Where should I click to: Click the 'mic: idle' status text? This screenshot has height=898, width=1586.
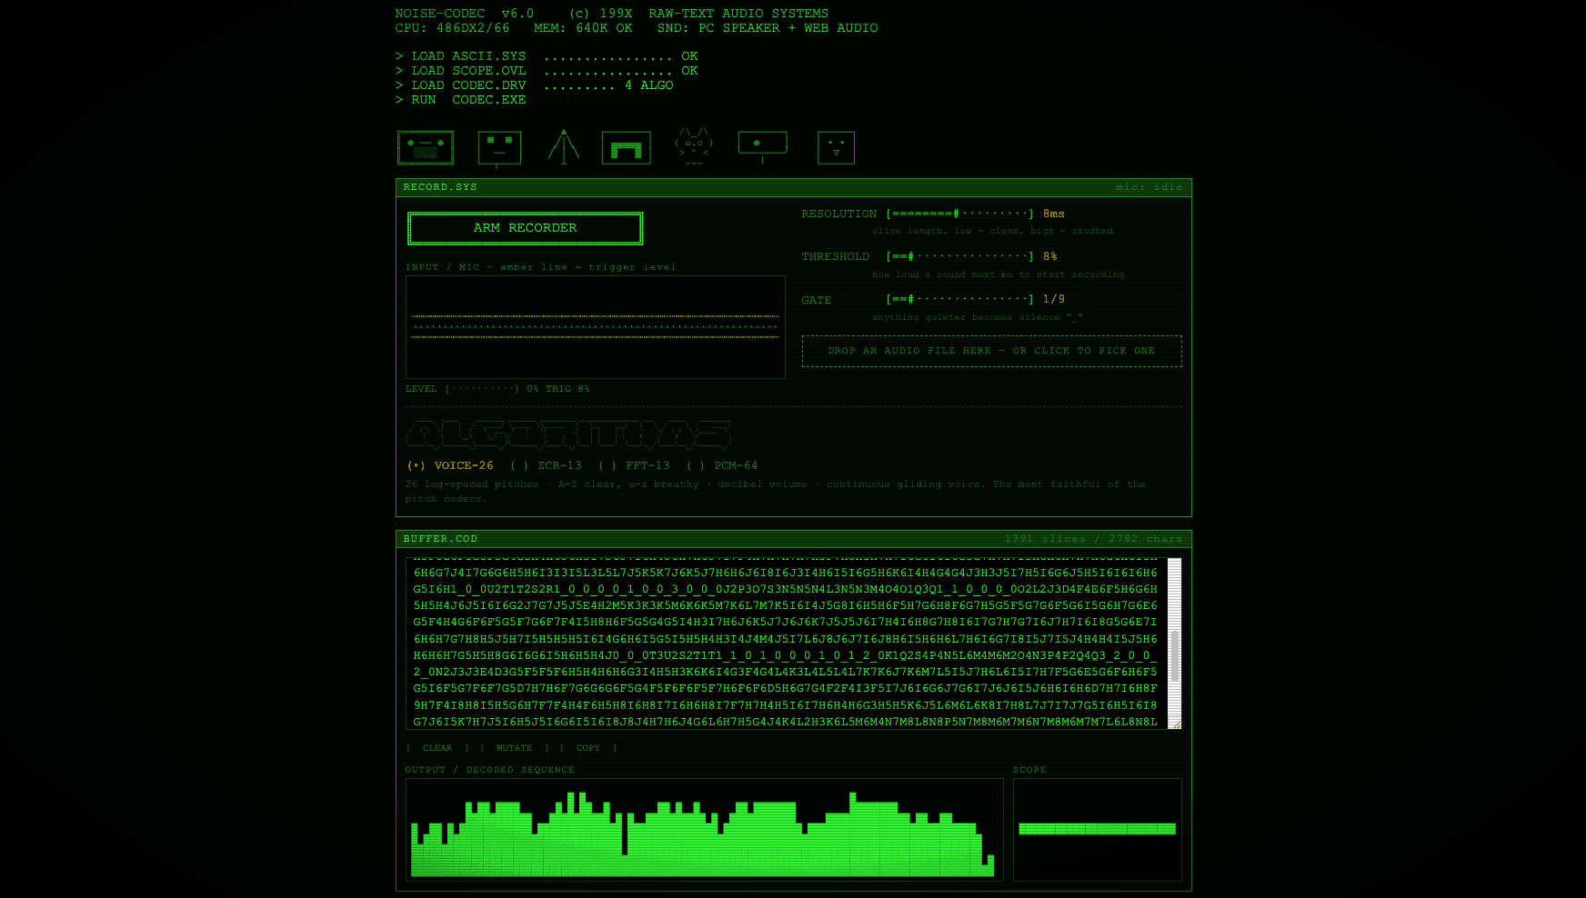(x=1149, y=187)
